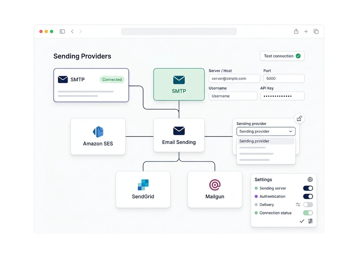
Task: Enable the Delivery switch
Action: pos(308,205)
